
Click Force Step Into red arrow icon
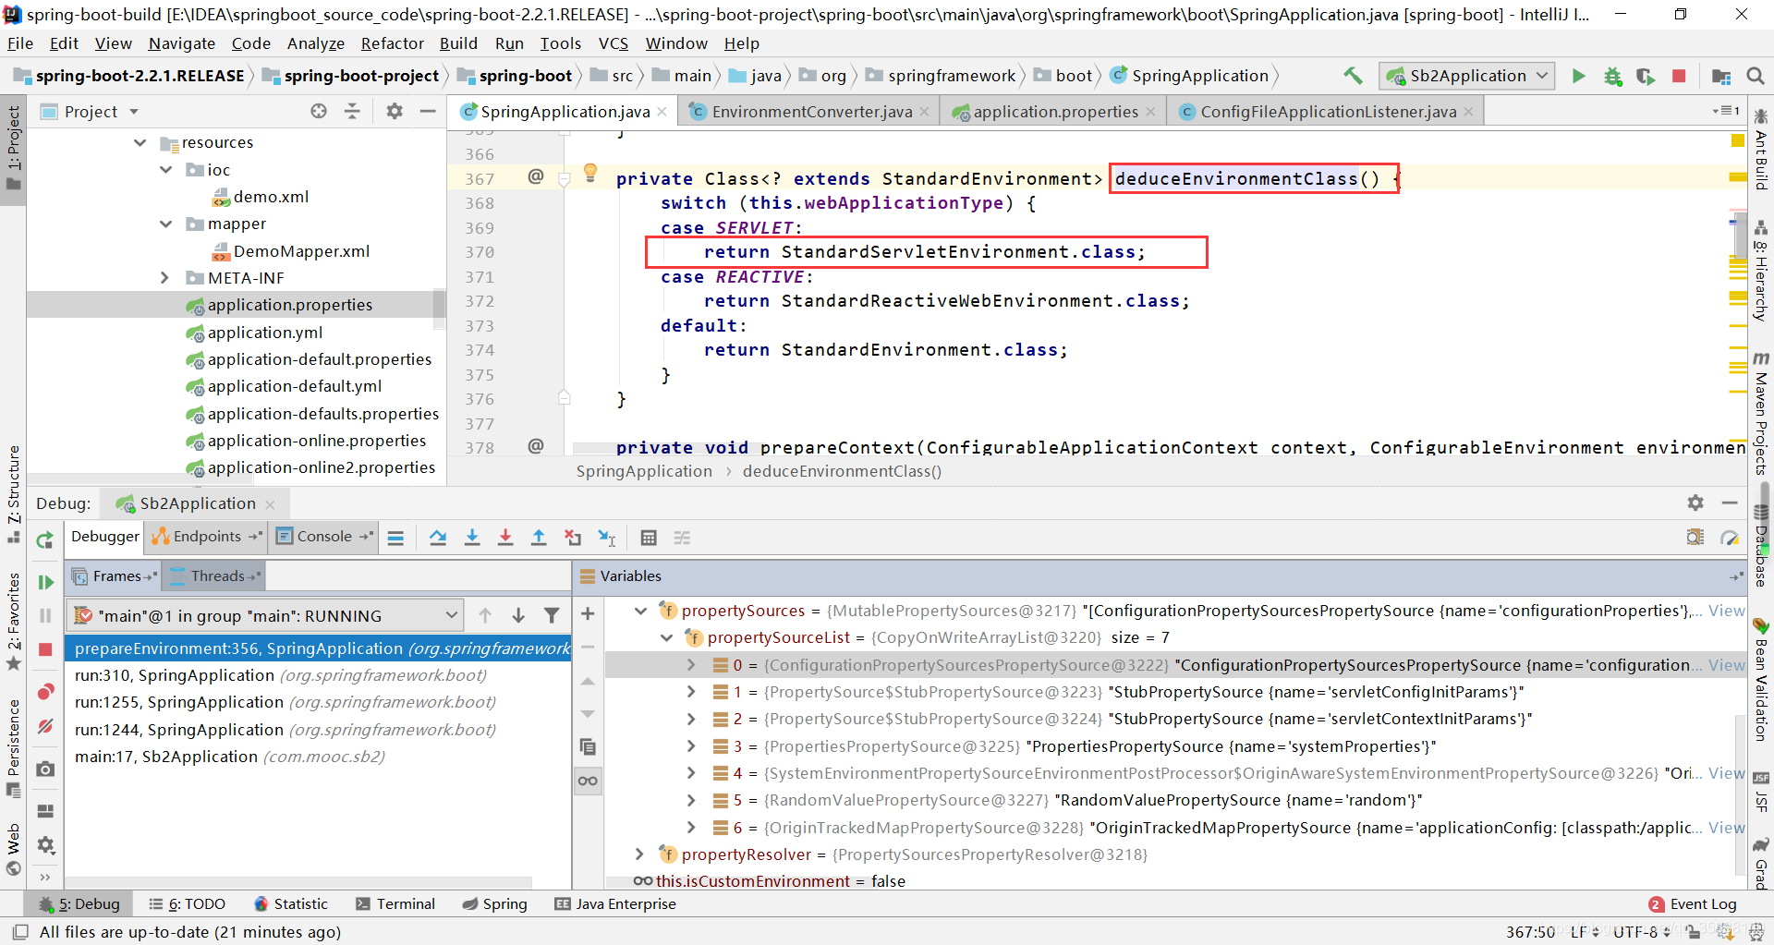(x=505, y=538)
